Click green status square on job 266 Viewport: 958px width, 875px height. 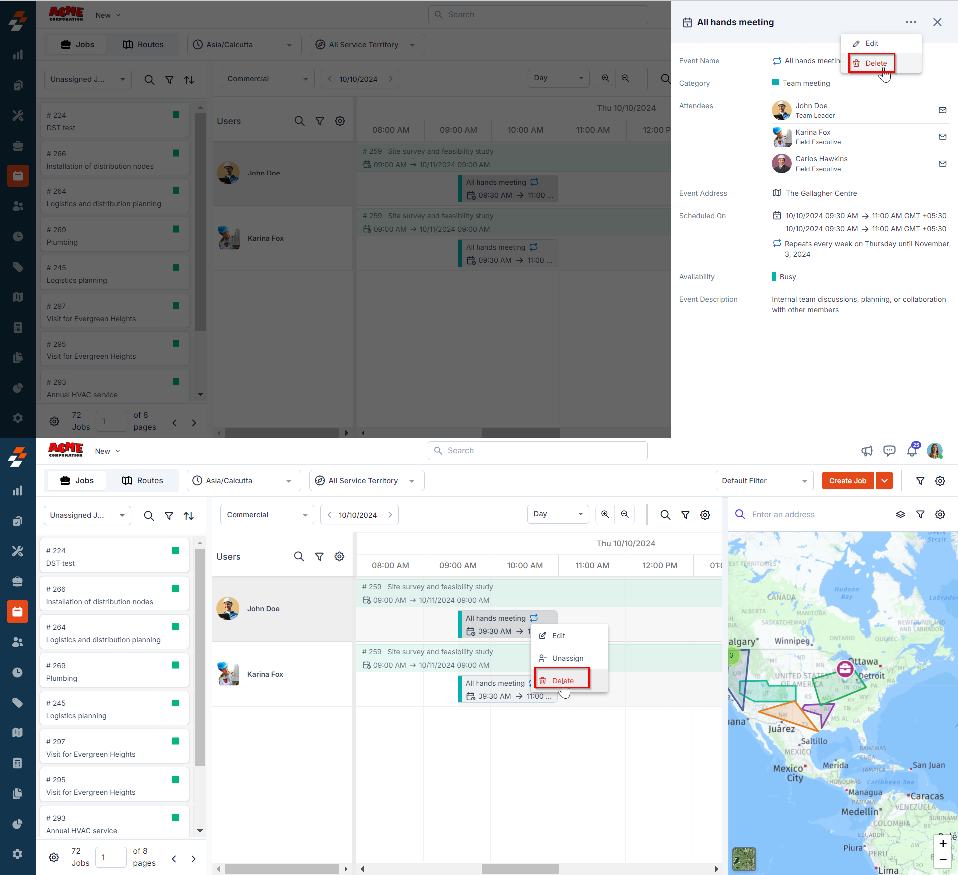(175, 589)
